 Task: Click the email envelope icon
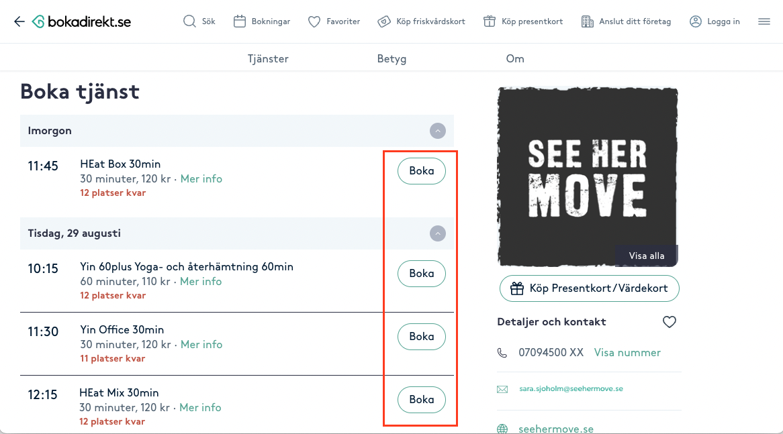[x=502, y=389]
